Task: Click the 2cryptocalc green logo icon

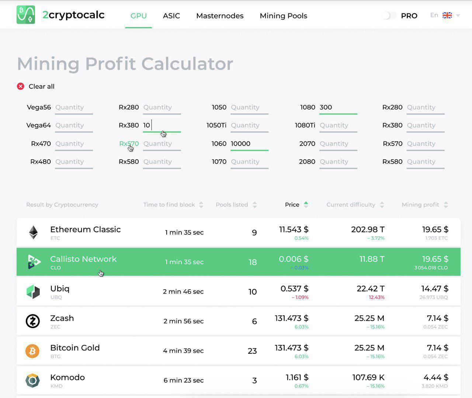Action: click(x=26, y=15)
